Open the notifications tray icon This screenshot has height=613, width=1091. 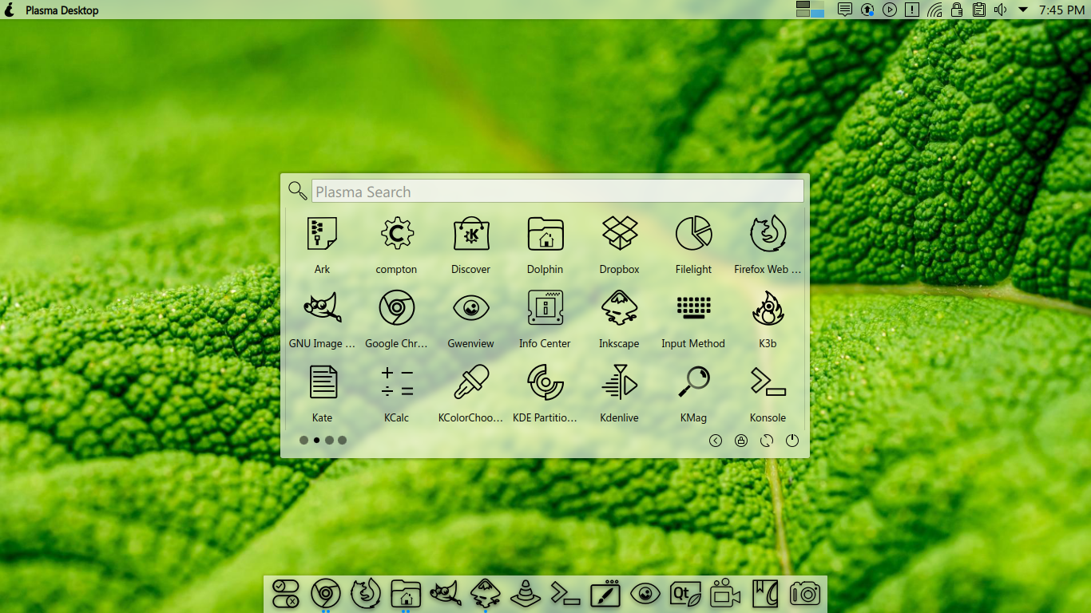click(x=845, y=10)
